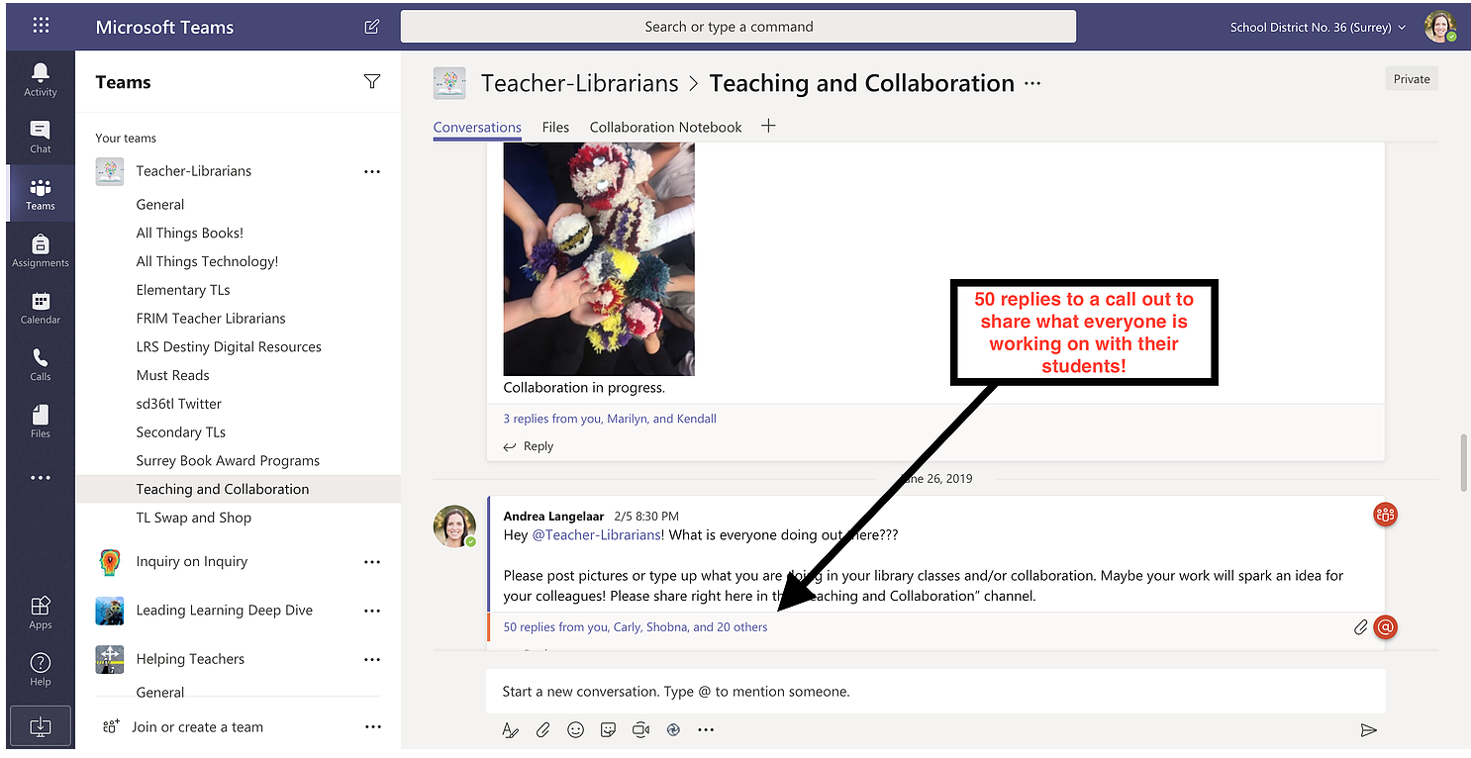This screenshot has height=758, width=1471.
Task: Click the new chat compose icon
Action: (372, 27)
